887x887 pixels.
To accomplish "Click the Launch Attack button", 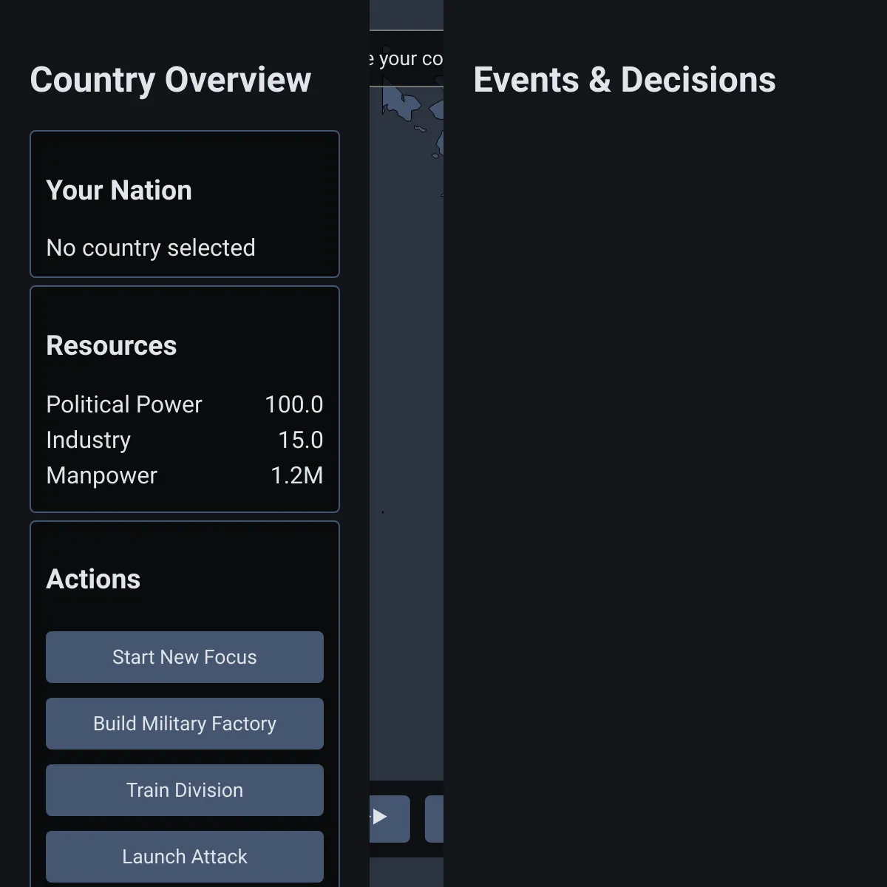I will (x=185, y=857).
